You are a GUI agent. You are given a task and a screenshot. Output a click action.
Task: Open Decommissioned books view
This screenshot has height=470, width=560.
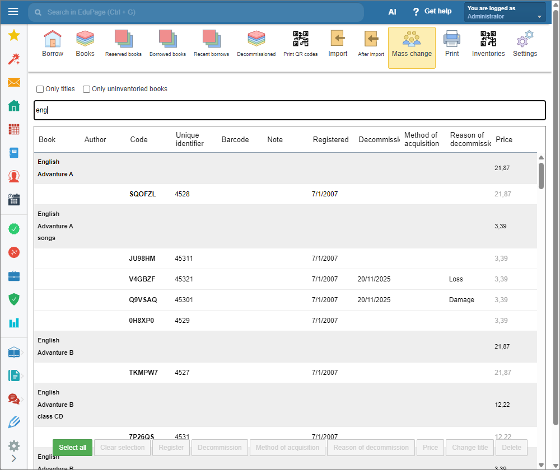click(256, 44)
